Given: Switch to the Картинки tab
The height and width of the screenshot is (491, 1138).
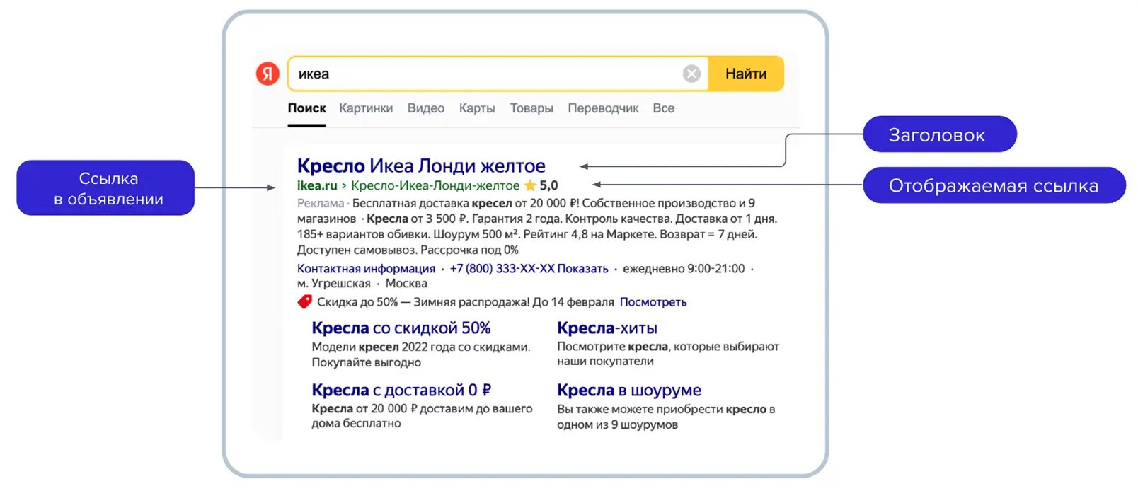Looking at the screenshot, I should 366,108.
